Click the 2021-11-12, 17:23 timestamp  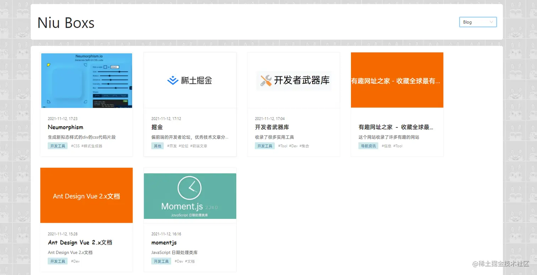[63, 119]
